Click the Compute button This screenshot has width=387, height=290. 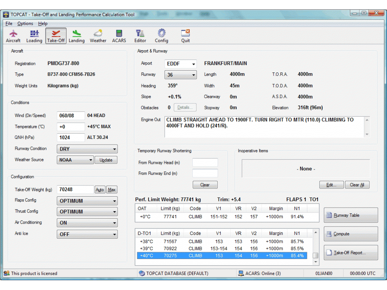pos(351,234)
